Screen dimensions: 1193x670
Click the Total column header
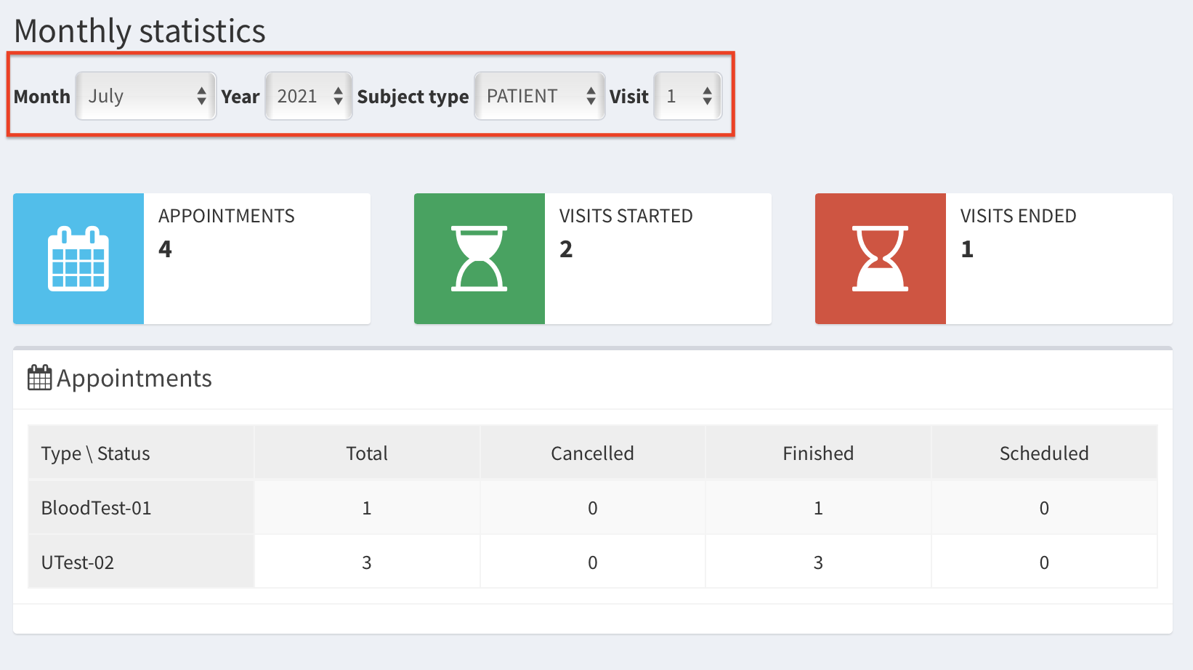pyautogui.click(x=367, y=453)
